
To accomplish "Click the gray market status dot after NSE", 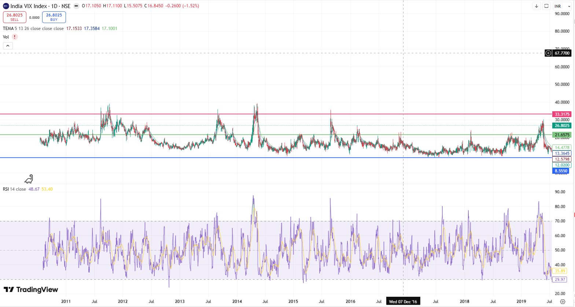I will pyautogui.click(x=76, y=6).
